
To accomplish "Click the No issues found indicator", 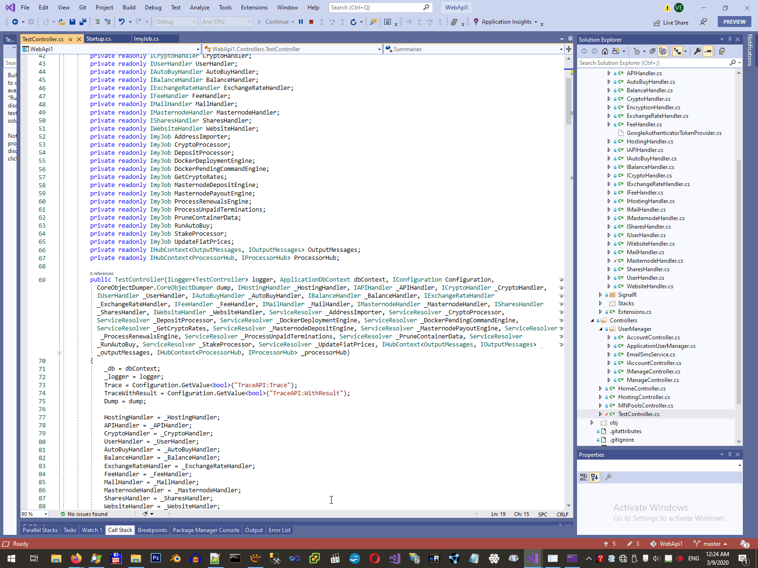I will 84,514.
